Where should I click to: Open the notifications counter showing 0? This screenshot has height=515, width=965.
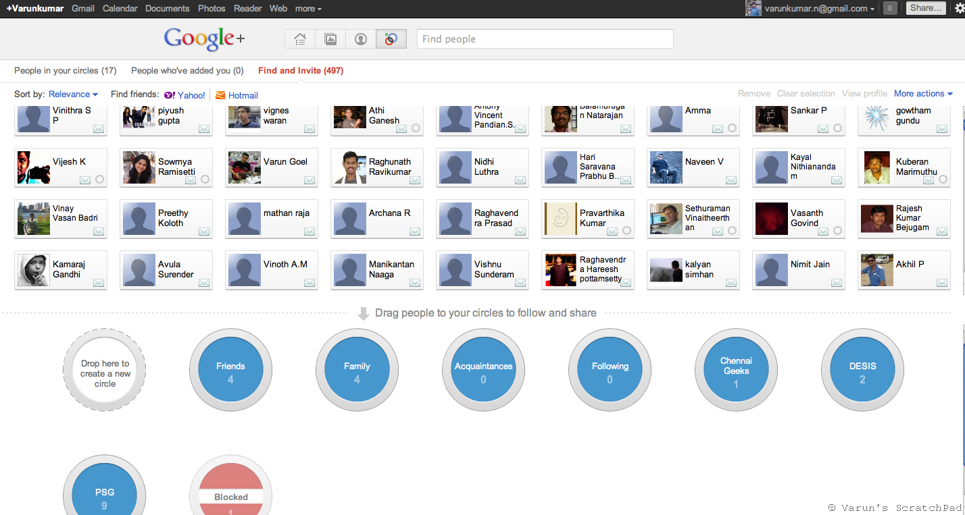tap(890, 8)
